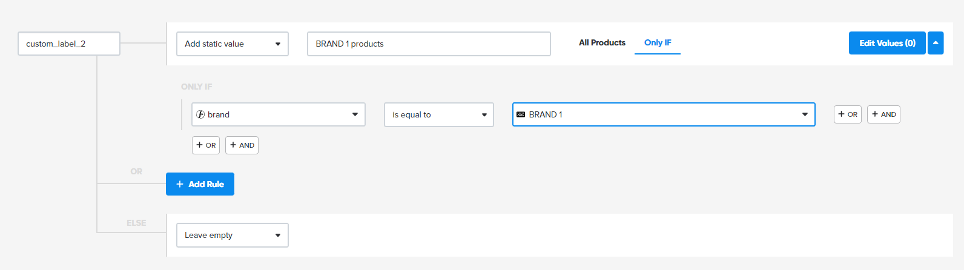Image resolution: width=964 pixels, height=270 pixels.
Task: Click the plus icon on Add Rule
Action: point(179,184)
